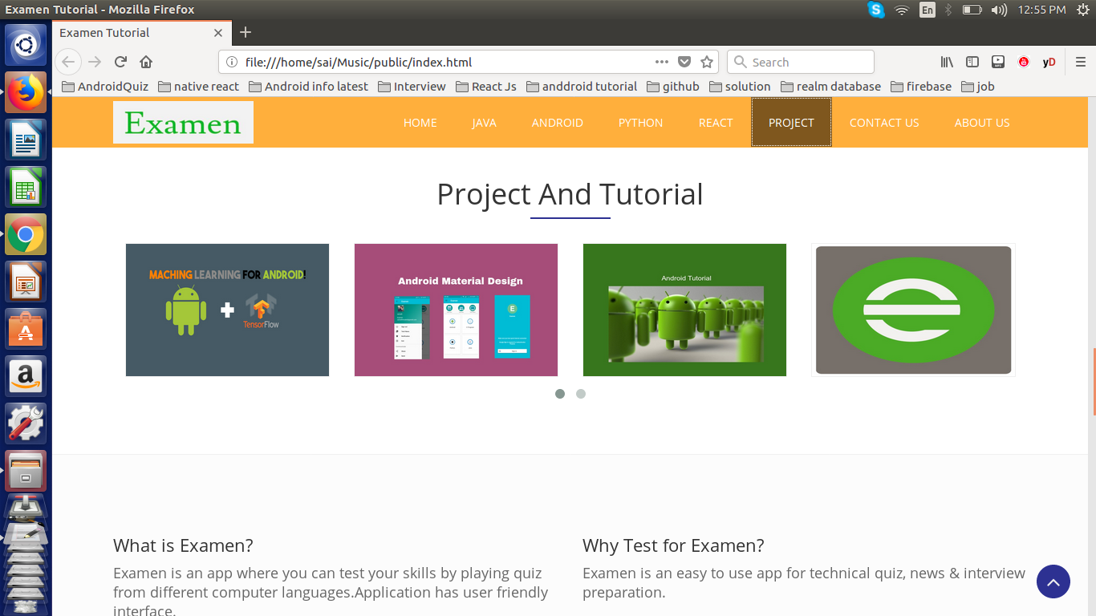The image size is (1096, 616).
Task: Reload the current page
Action: [120, 62]
